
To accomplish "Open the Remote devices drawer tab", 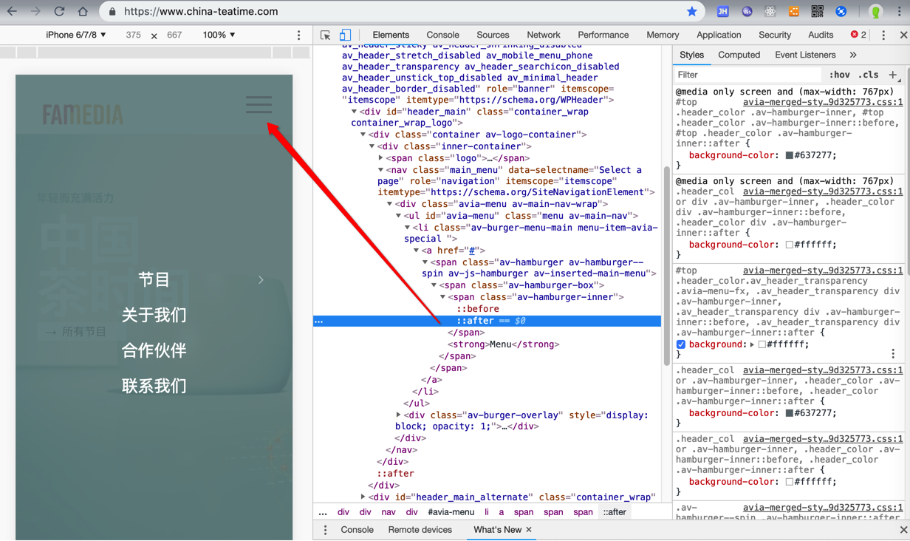I will coord(420,530).
